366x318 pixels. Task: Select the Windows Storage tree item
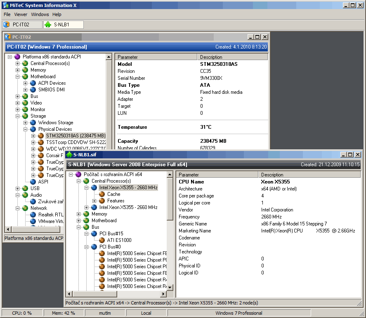click(x=56, y=123)
